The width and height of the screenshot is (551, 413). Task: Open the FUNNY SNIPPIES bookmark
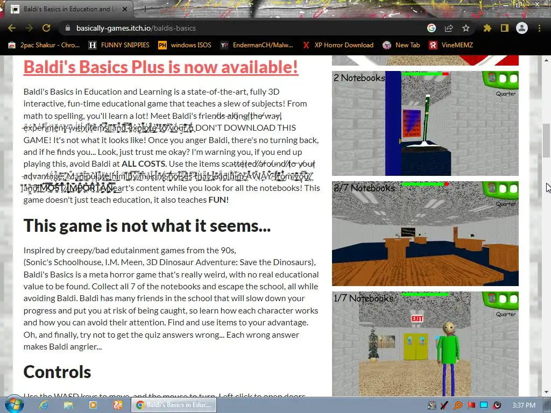[x=119, y=45]
